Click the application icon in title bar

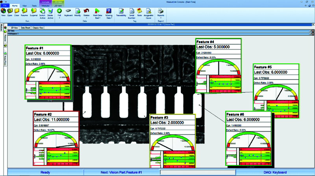(x=2, y=2)
